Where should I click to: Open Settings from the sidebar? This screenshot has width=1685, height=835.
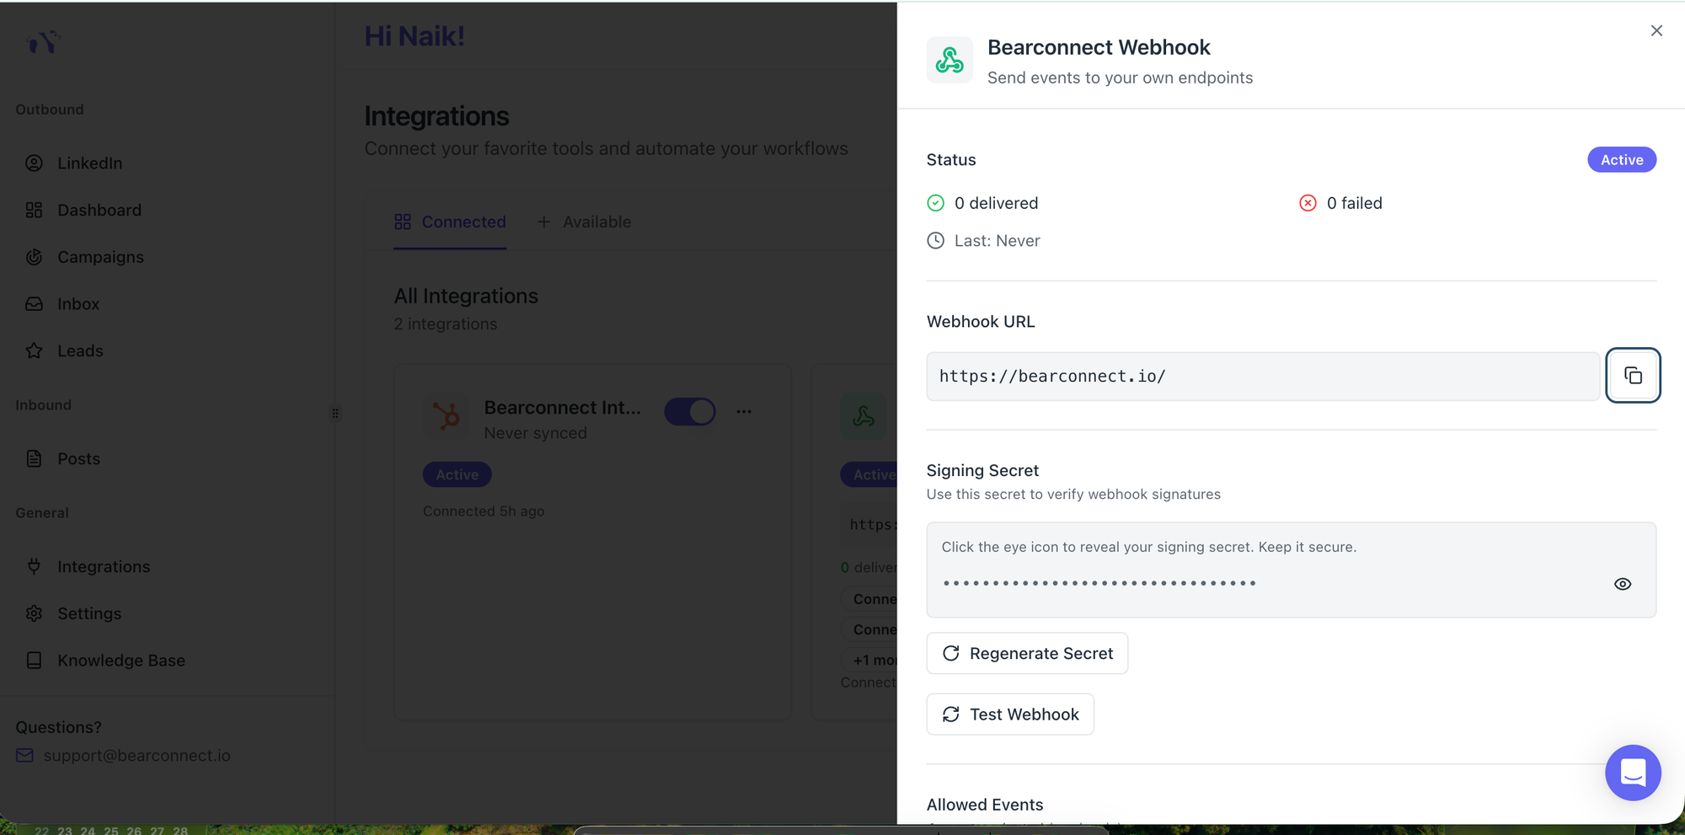89,613
